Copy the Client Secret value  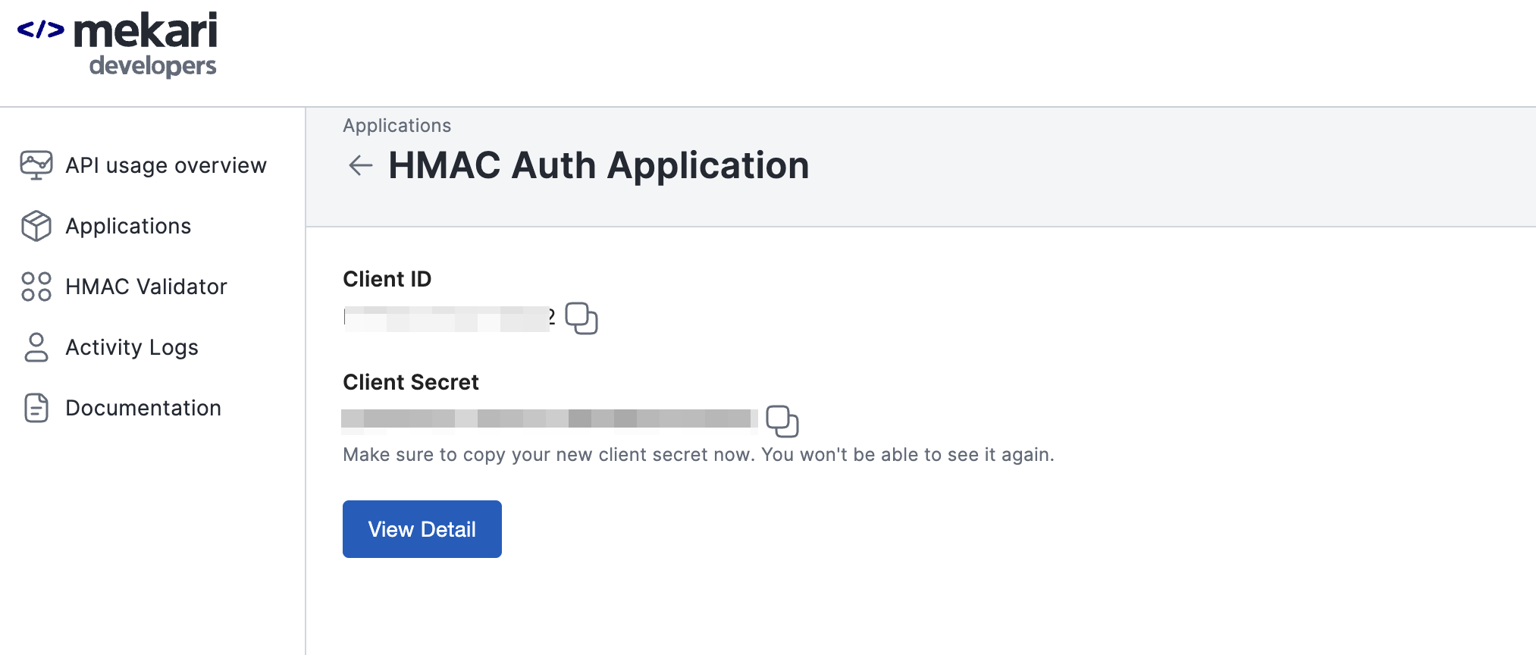click(782, 422)
